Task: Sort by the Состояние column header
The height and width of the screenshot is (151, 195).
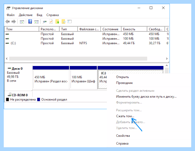Action: pos(111,29)
